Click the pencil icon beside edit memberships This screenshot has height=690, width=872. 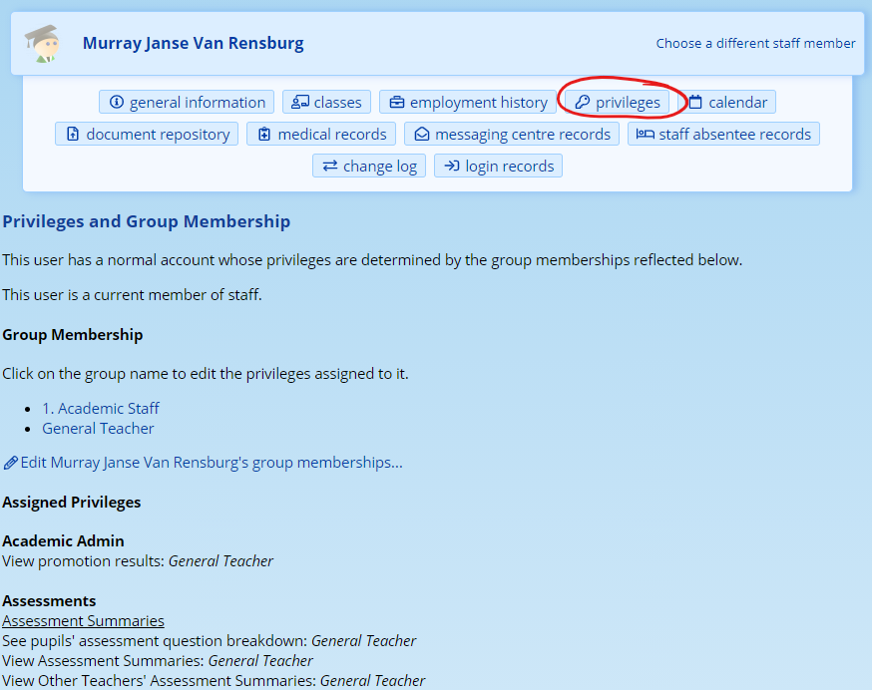(x=11, y=463)
